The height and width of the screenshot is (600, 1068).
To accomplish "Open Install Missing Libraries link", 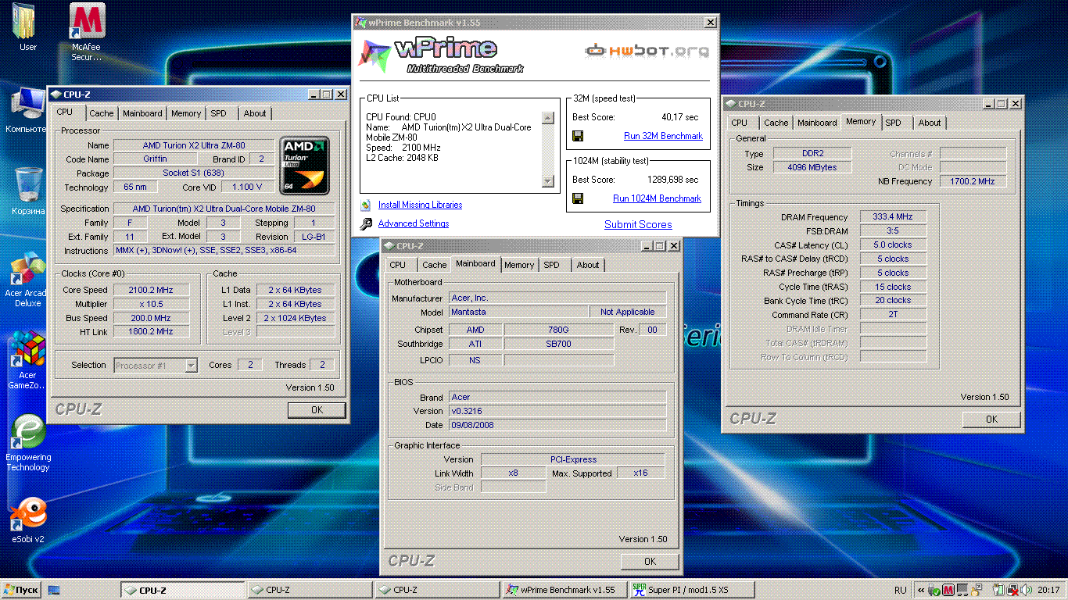I will point(420,205).
